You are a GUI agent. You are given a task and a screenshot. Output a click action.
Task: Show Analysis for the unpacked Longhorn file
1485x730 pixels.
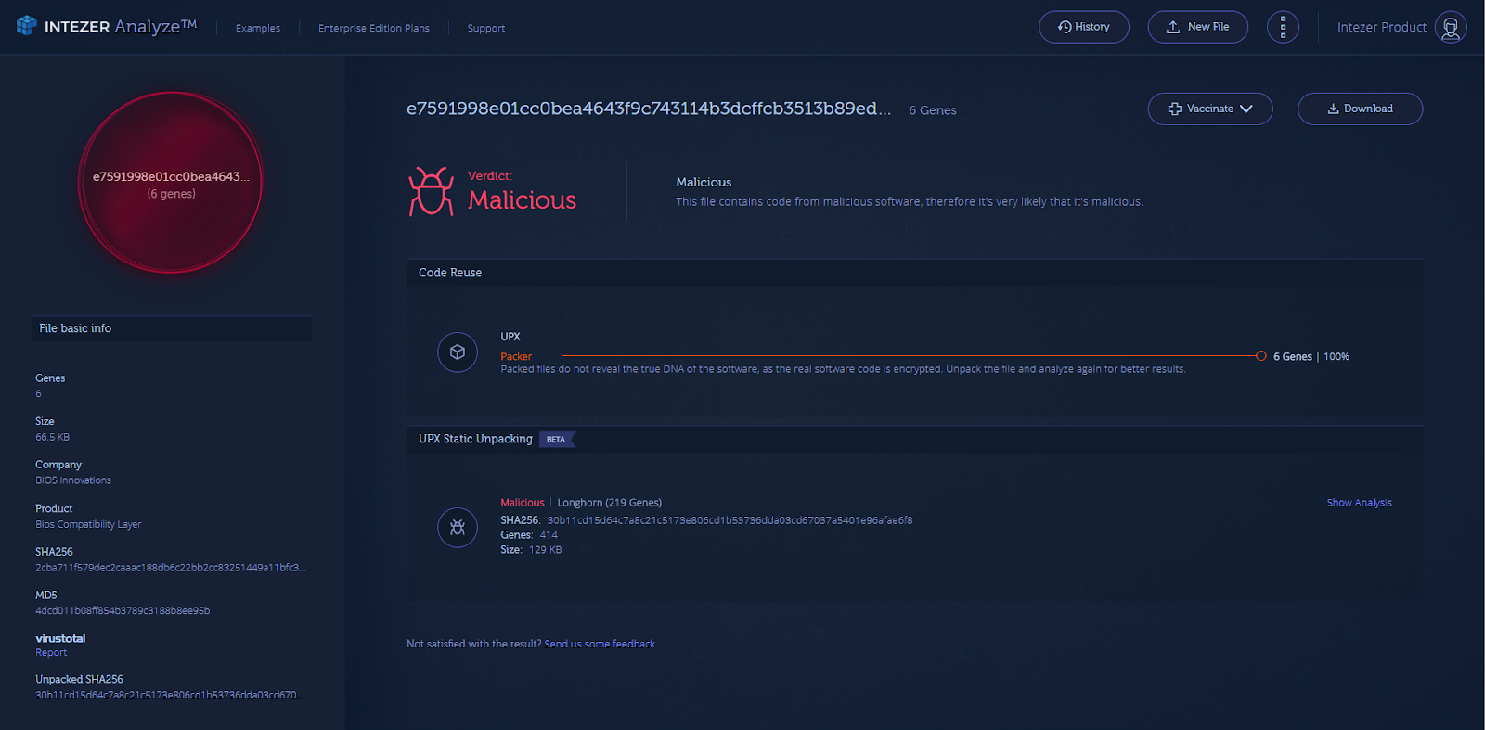pos(1359,503)
